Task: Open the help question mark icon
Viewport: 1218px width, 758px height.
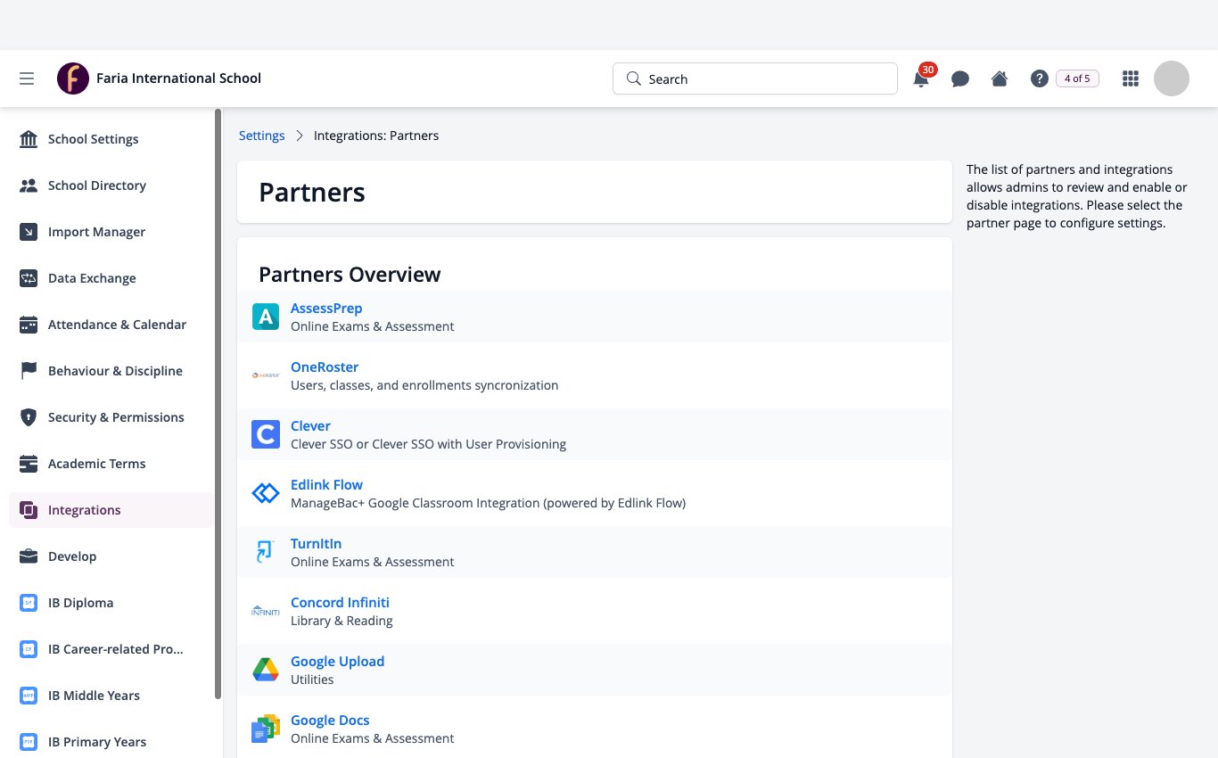Action: click(x=1039, y=78)
